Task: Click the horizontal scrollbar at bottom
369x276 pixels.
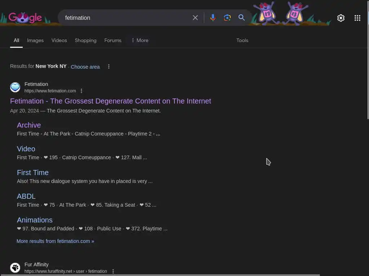Action: pyautogui.click(x=160, y=275)
